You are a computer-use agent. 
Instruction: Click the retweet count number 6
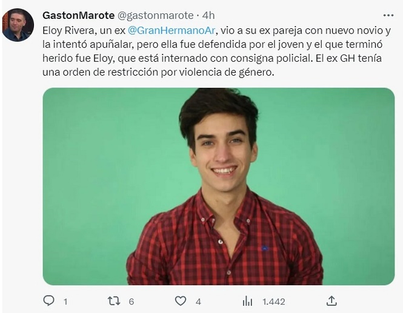tap(132, 301)
